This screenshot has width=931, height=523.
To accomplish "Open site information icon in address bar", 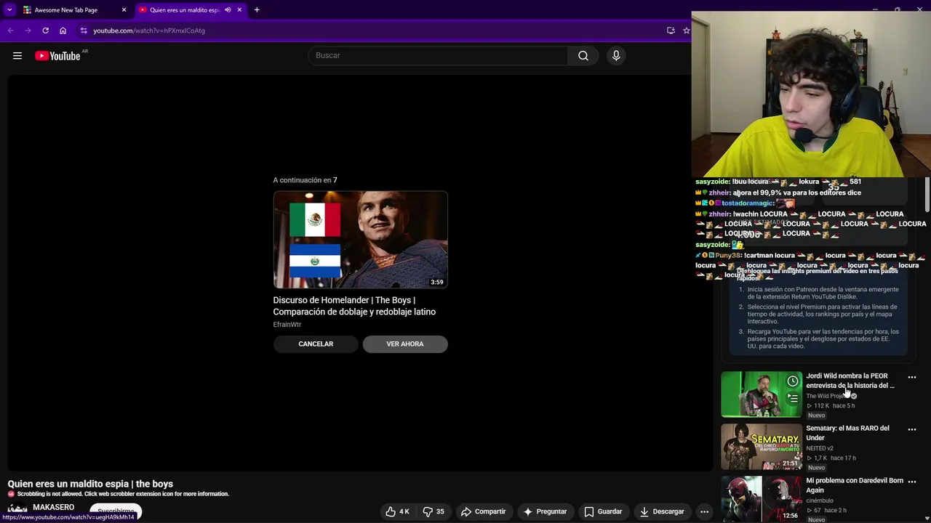I will pos(84,31).
